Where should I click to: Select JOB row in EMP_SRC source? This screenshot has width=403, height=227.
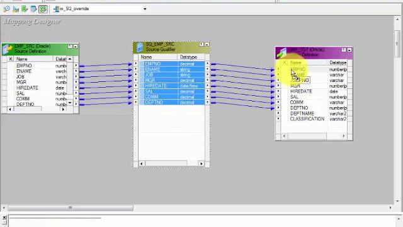pyautogui.click(x=37, y=77)
